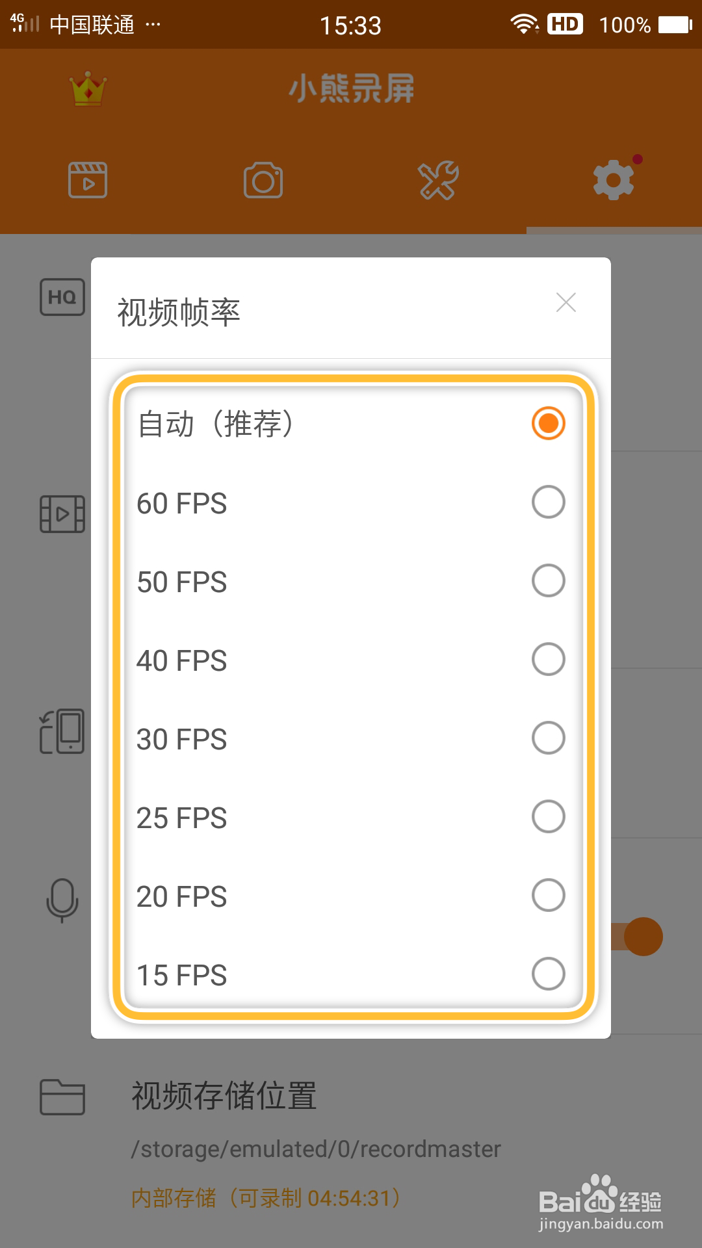Tap the screen orientation phone icon
This screenshot has width=702, height=1248.
click(x=62, y=731)
